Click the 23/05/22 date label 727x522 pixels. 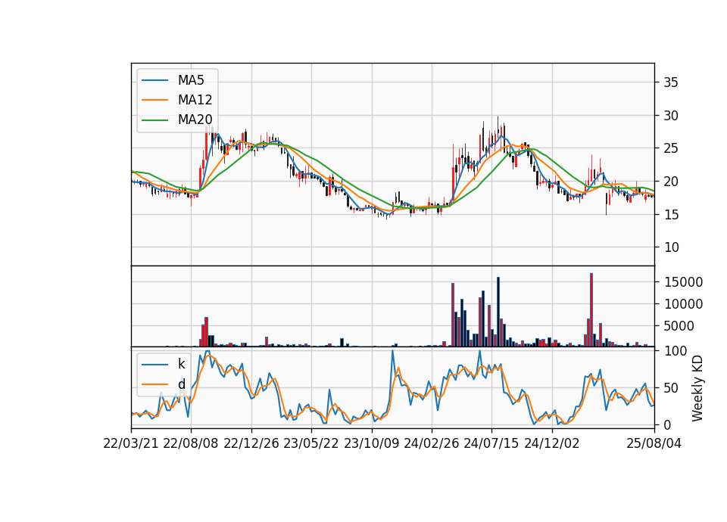[x=311, y=443]
